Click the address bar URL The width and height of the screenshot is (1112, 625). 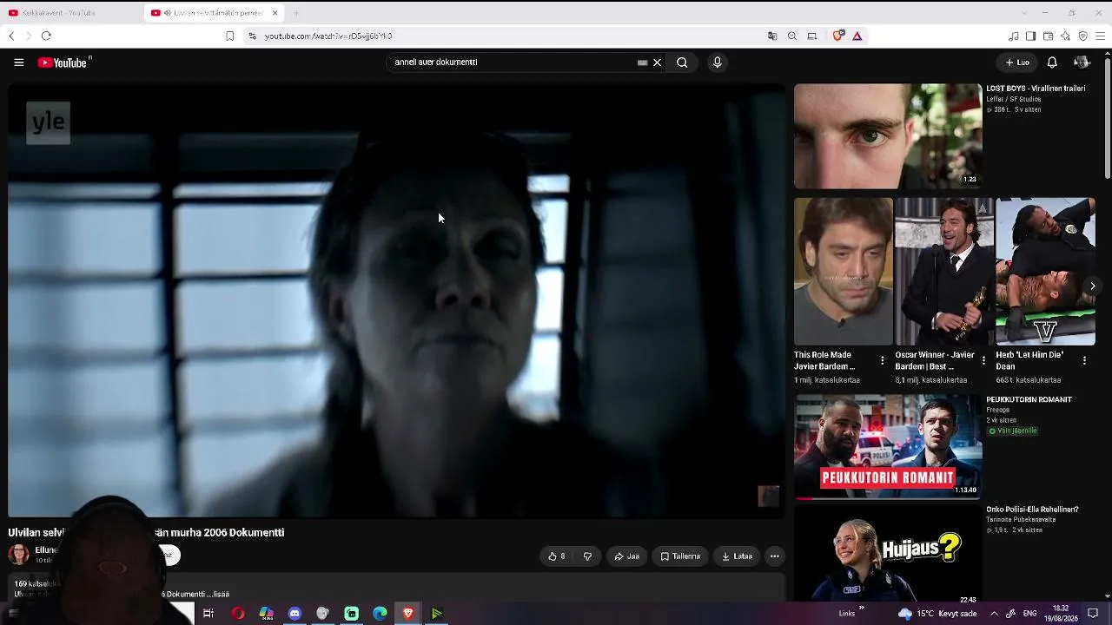coord(328,36)
